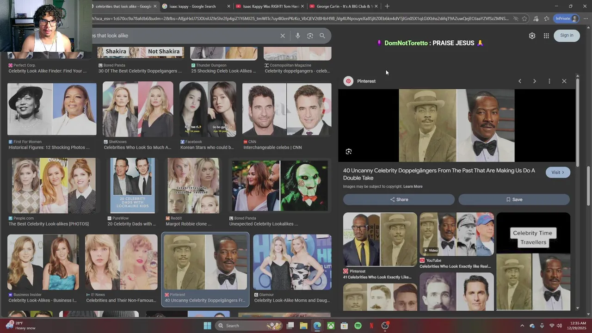Open the First For Women Historical Figures image
Screen dimensions: 592x333
click(52, 110)
